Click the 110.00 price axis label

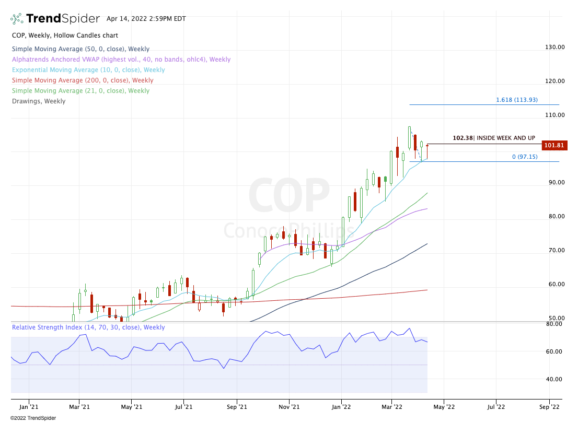555,115
